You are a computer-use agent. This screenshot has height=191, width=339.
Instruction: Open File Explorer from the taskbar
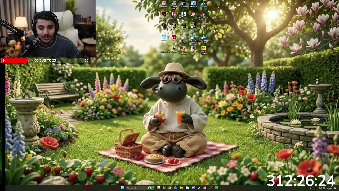[181, 188]
